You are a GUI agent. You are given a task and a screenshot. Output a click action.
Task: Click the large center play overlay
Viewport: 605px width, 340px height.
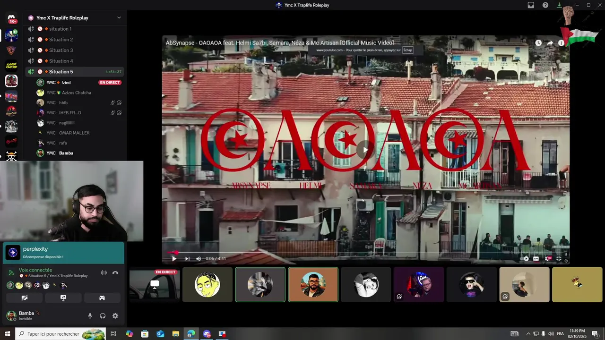(x=365, y=150)
